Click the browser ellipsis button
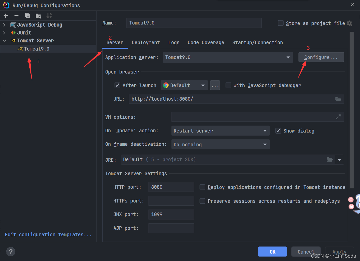 pos(215,85)
